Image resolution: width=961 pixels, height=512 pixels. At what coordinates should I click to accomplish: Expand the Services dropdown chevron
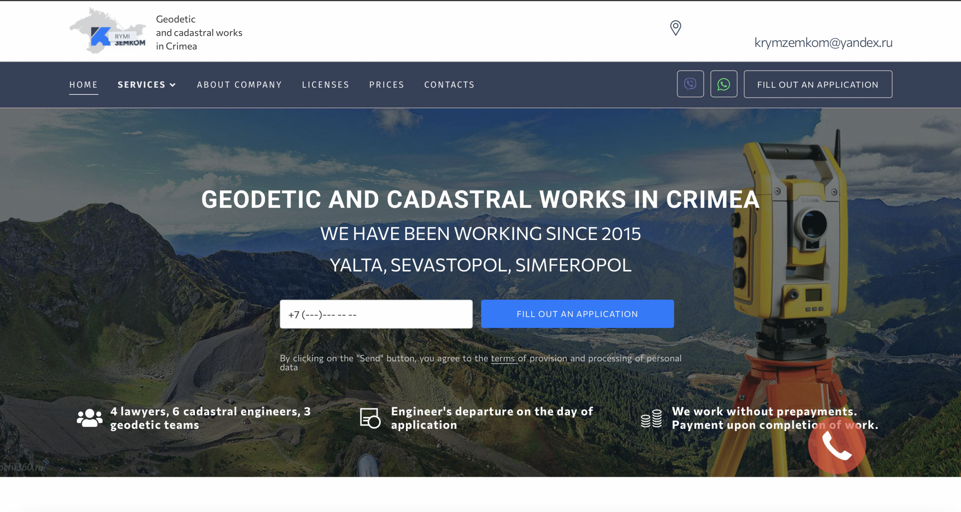pyautogui.click(x=173, y=85)
